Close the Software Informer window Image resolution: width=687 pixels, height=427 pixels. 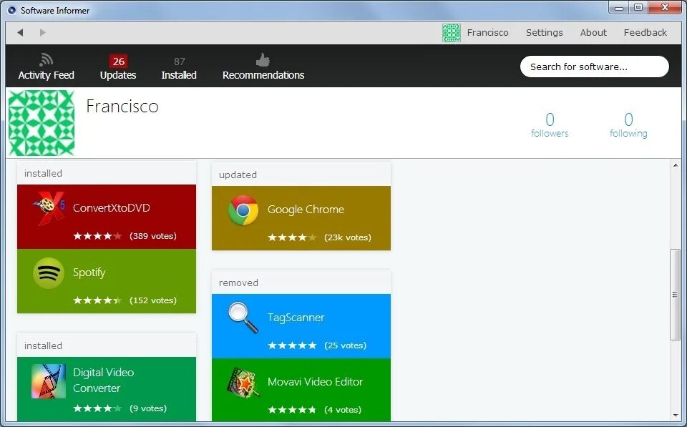click(x=665, y=7)
